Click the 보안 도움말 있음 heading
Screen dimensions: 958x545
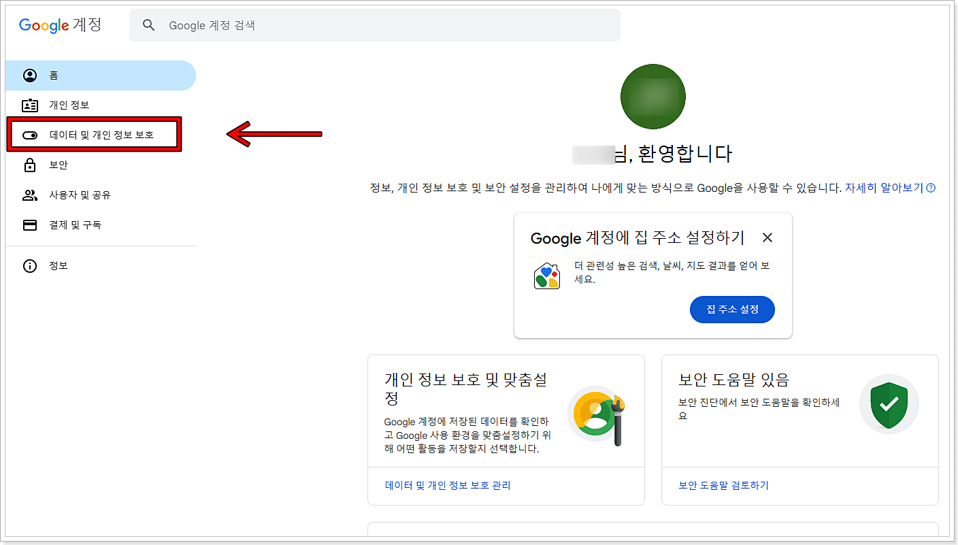[733, 379]
